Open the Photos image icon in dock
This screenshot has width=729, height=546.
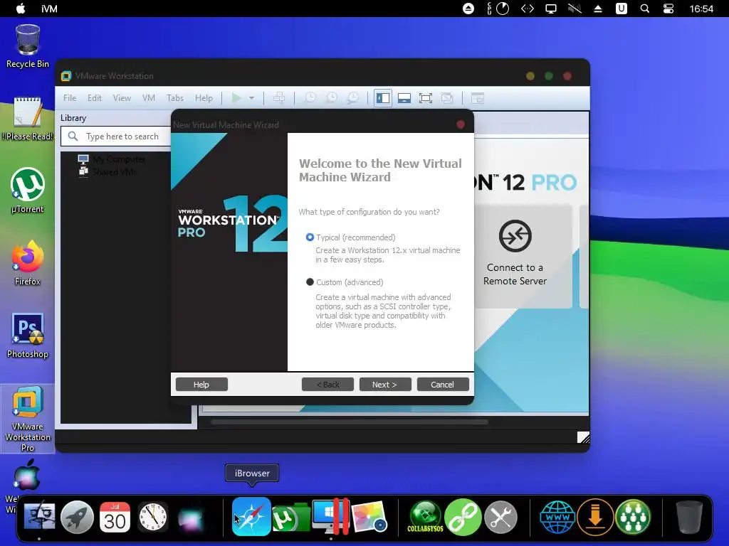tap(369, 516)
